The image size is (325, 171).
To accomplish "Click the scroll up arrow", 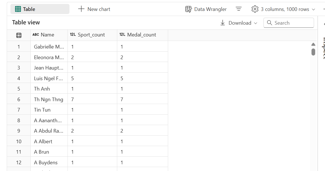I will (313, 44).
